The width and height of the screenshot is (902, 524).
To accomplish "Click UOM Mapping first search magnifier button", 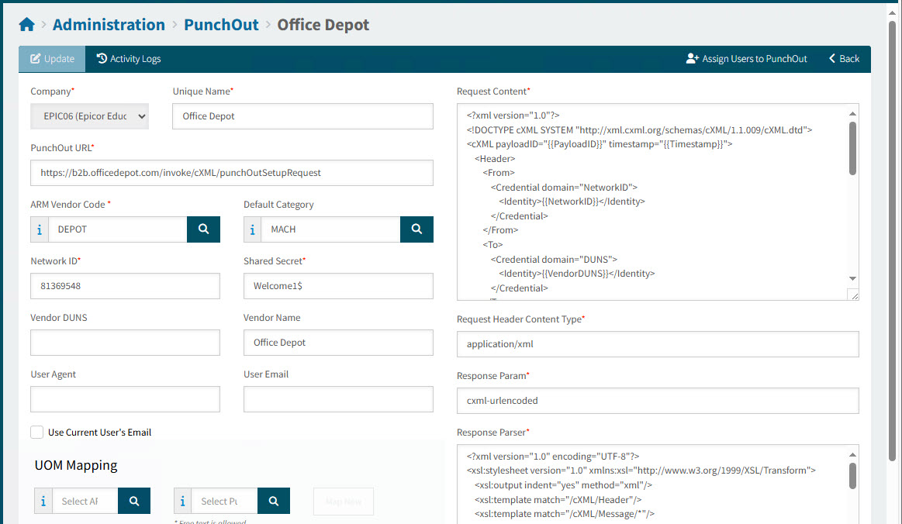I will [134, 502].
